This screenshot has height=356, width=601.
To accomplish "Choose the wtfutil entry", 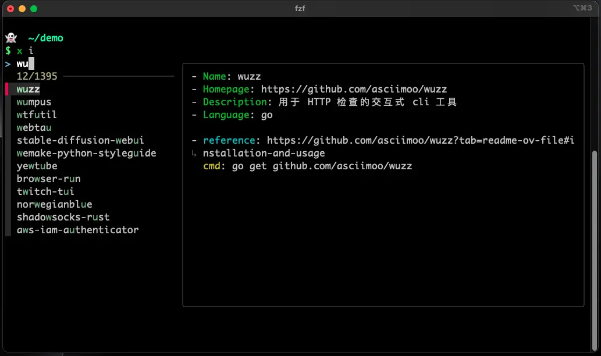I will pos(37,115).
